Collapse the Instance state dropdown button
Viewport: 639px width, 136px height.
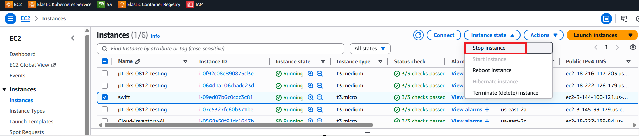tap(492, 35)
